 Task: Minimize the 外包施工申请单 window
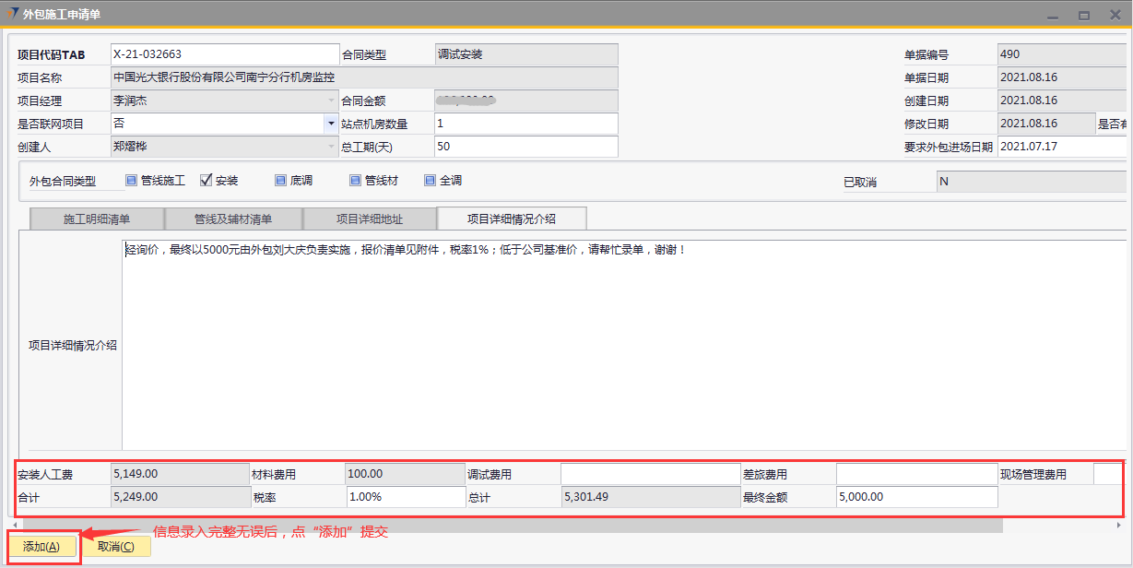click(1053, 15)
